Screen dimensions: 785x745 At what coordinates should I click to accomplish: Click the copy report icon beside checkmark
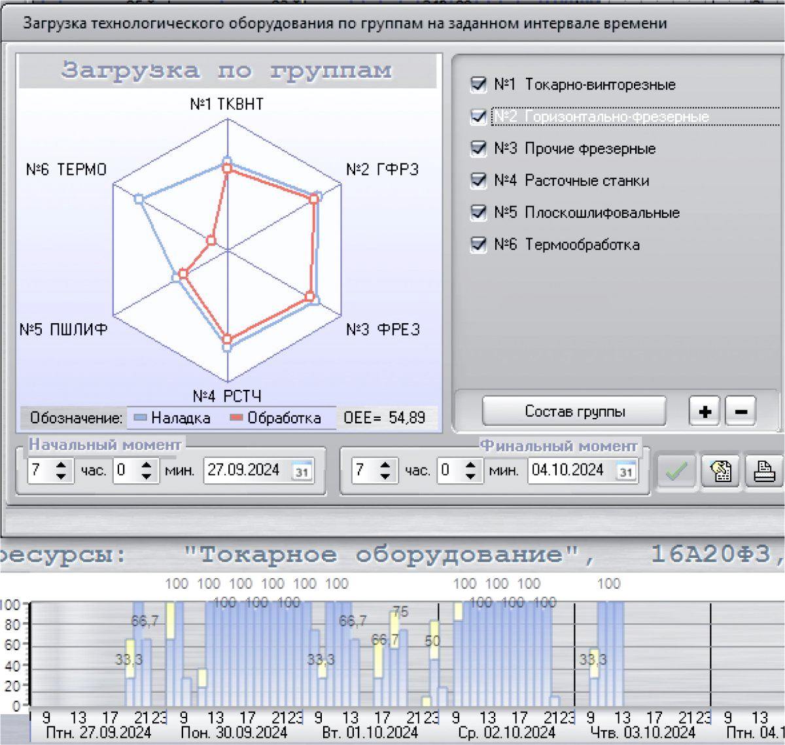pos(721,471)
